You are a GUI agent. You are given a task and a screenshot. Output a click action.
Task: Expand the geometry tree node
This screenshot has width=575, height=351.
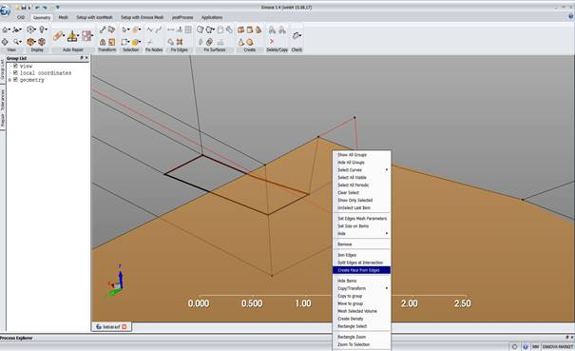10,80
